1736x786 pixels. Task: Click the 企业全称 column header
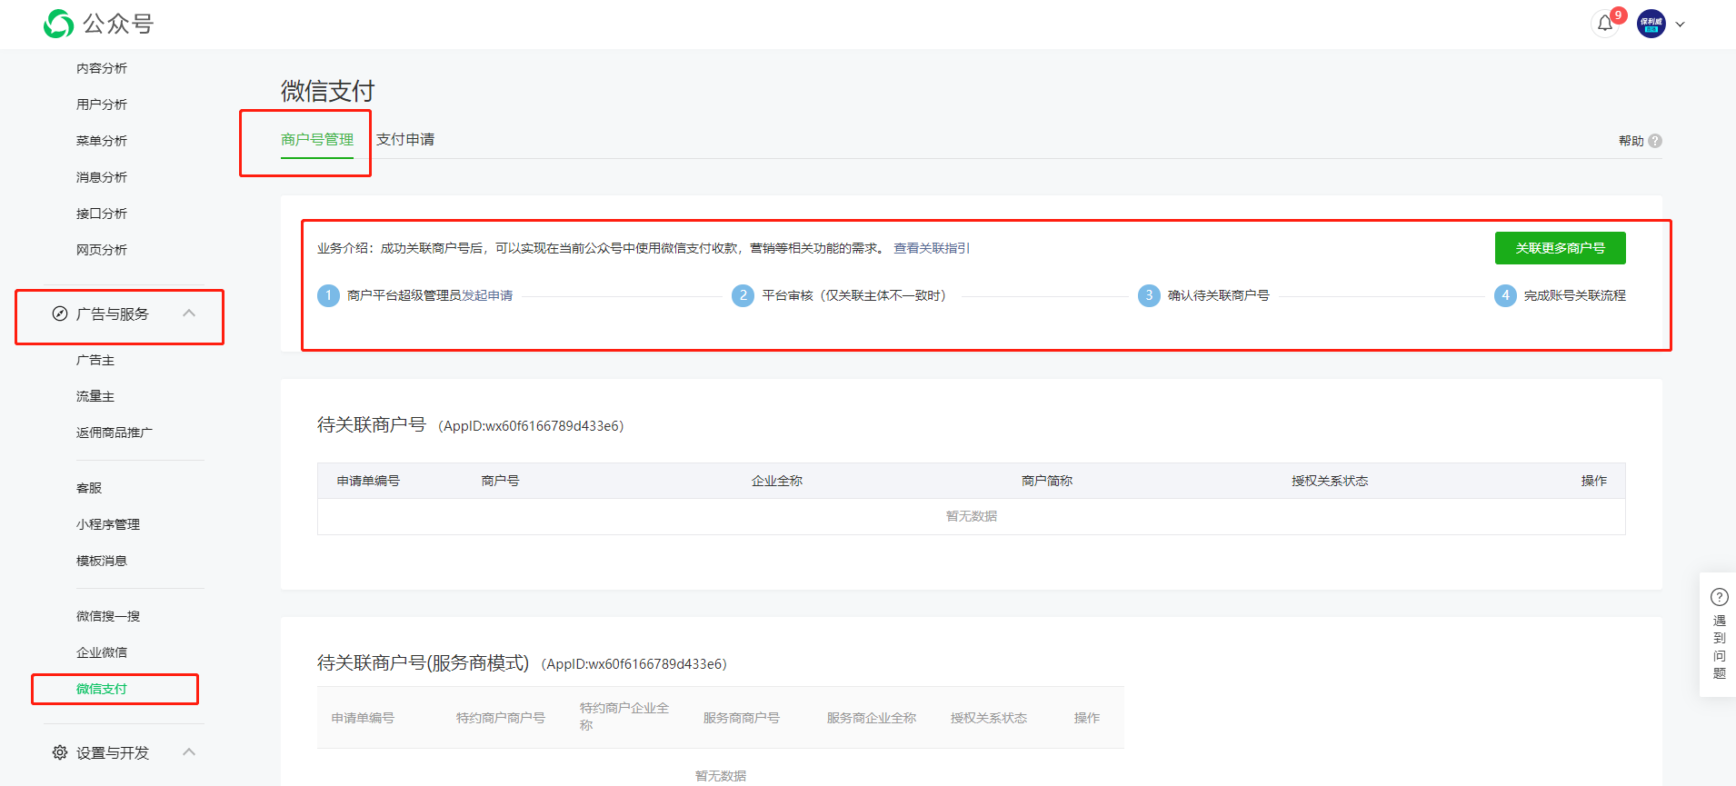pos(777,481)
